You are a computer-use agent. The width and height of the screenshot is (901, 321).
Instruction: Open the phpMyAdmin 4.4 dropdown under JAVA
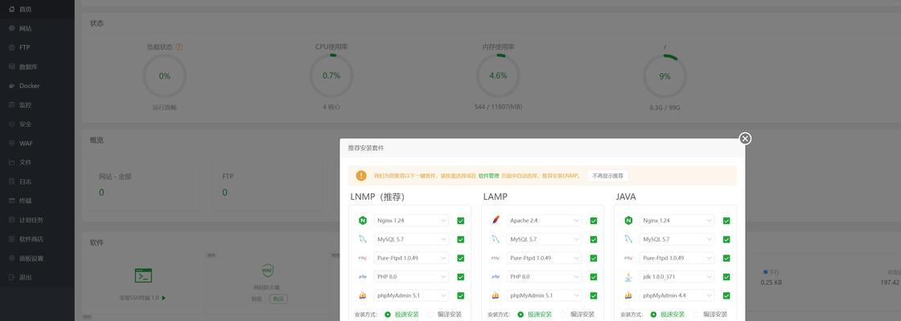pyautogui.click(x=677, y=296)
